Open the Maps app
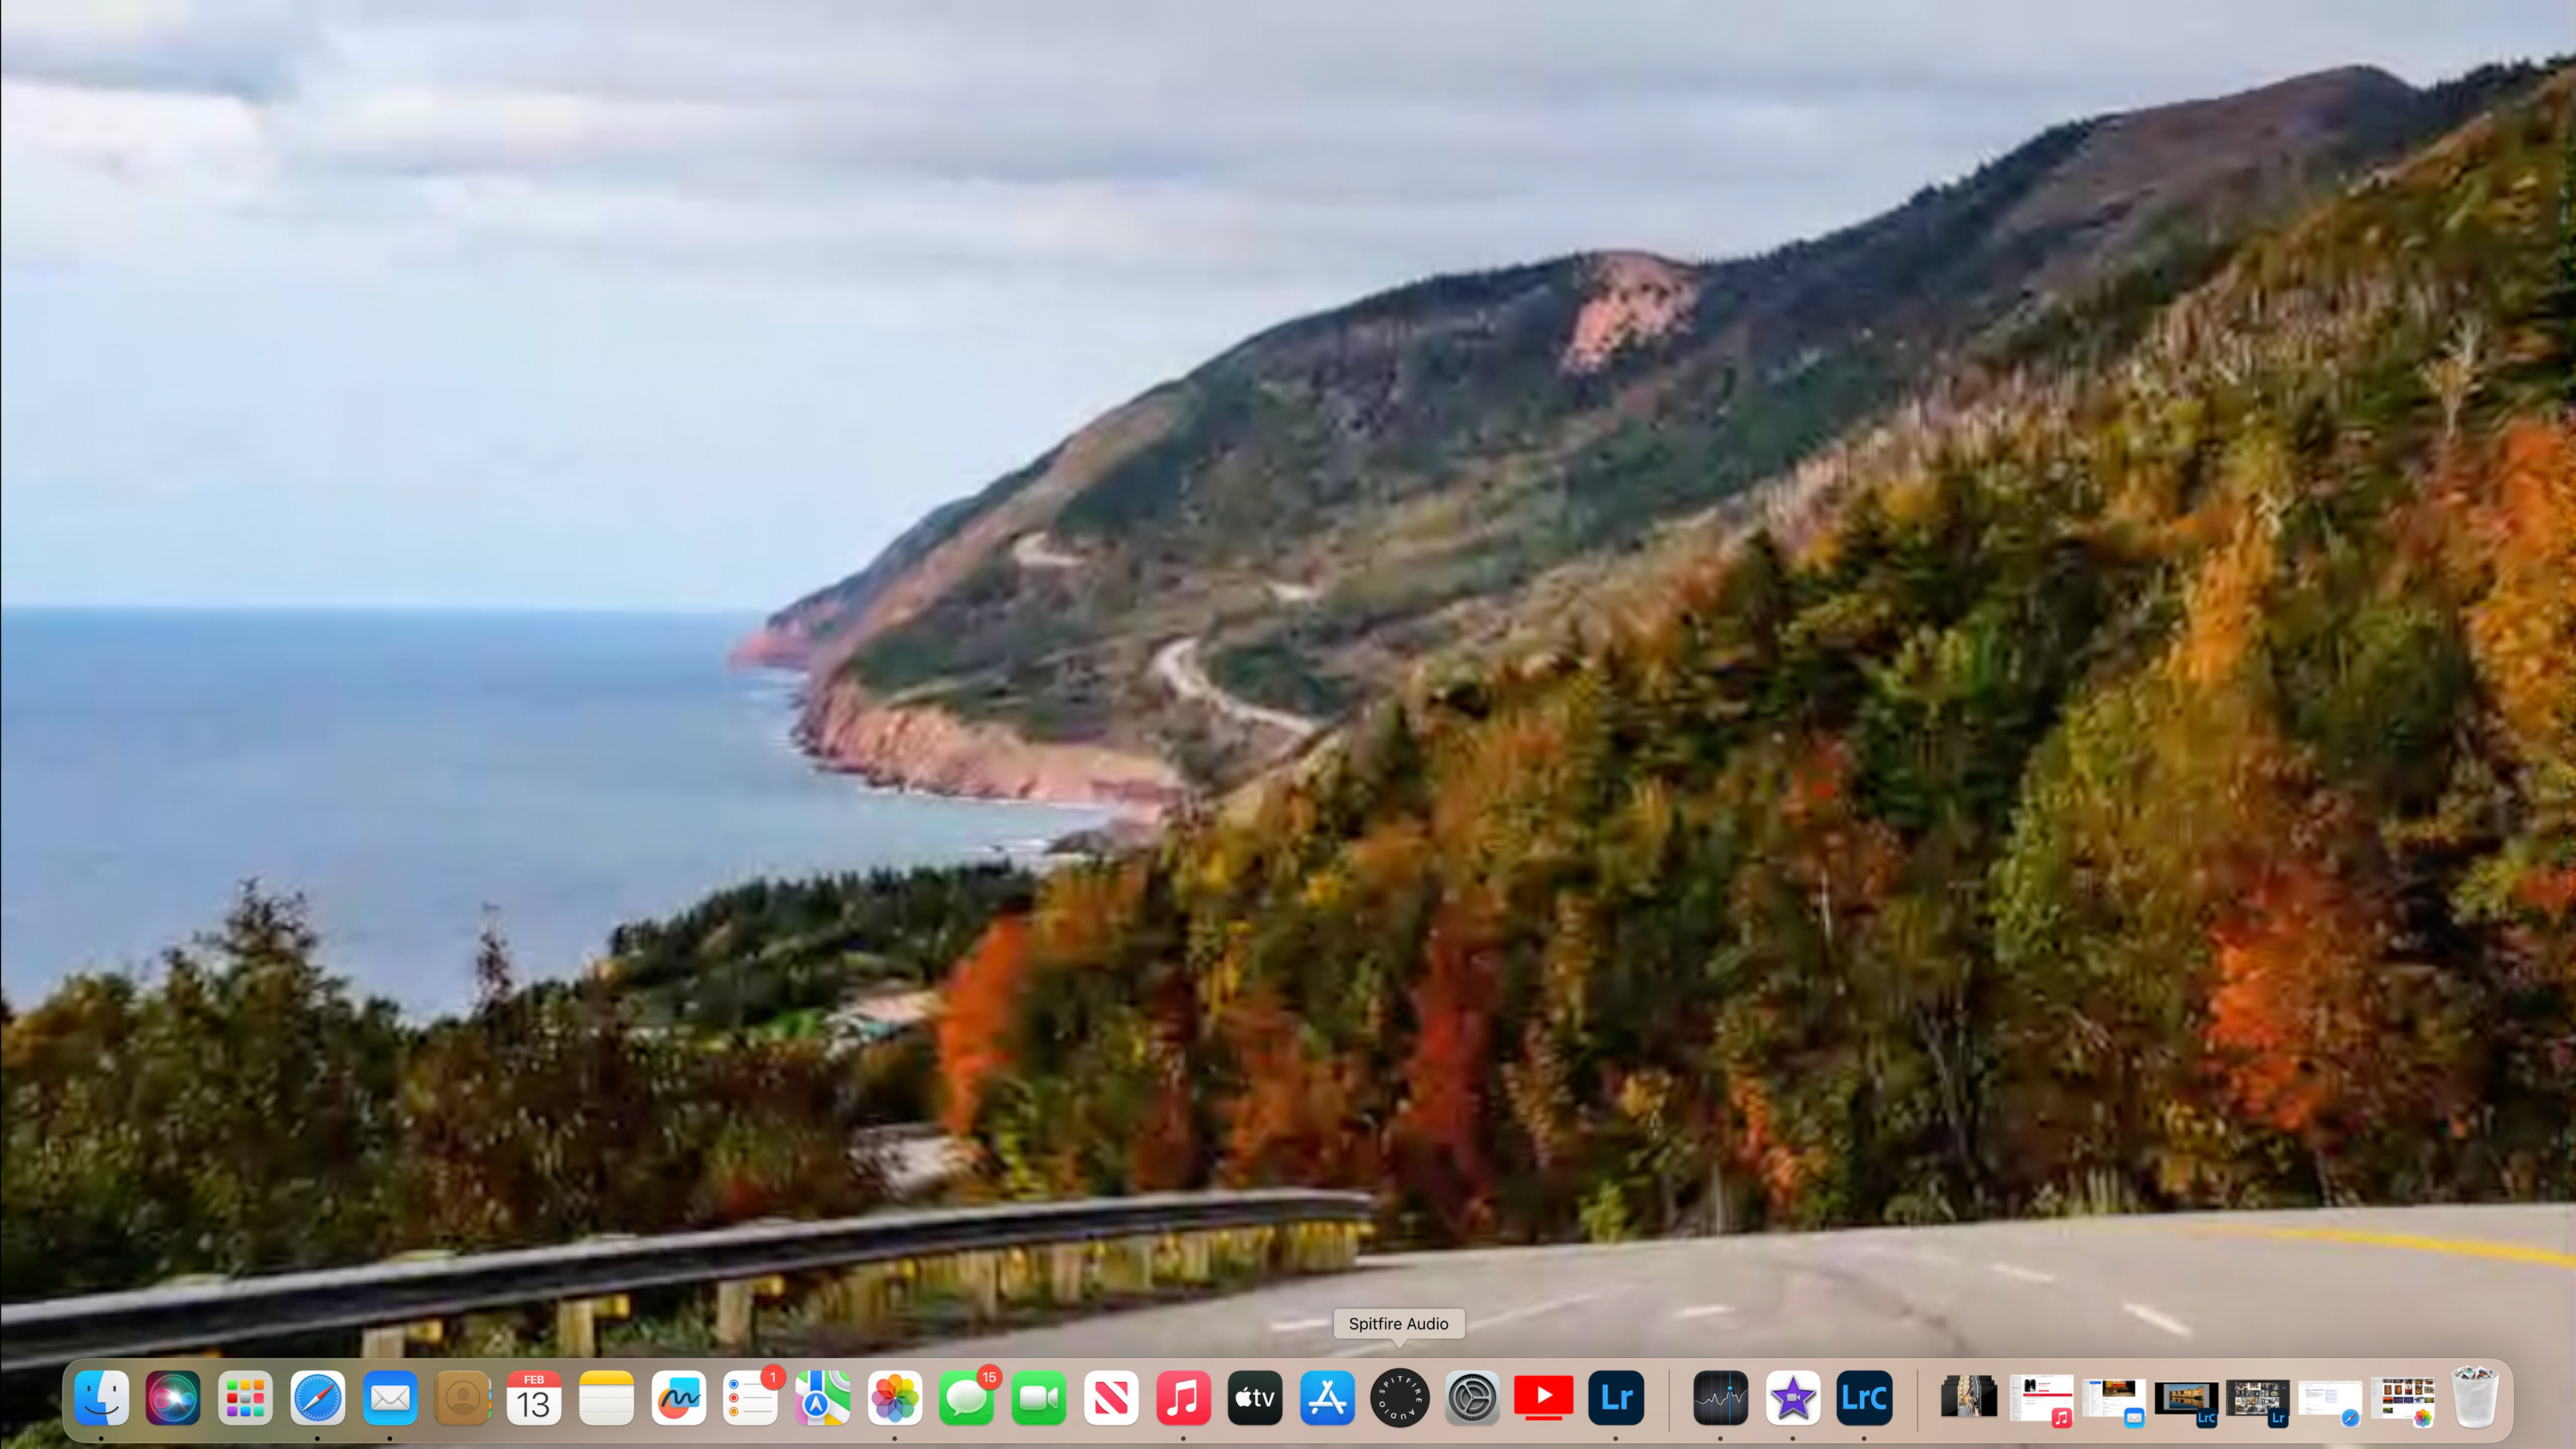 point(822,1397)
